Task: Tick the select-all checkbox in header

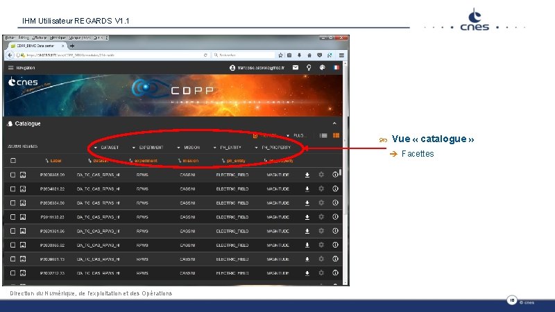Action: pyautogui.click(x=13, y=161)
